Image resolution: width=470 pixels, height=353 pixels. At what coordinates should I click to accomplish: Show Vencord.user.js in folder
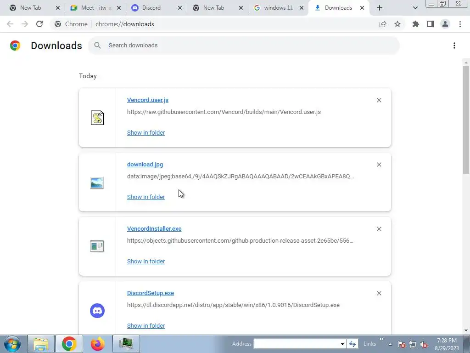(x=145, y=133)
